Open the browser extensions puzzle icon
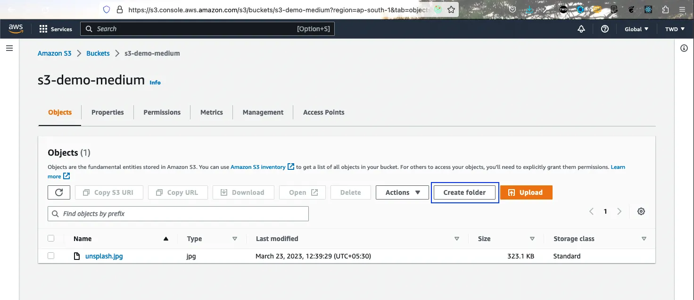The width and height of the screenshot is (694, 300). tap(665, 9)
